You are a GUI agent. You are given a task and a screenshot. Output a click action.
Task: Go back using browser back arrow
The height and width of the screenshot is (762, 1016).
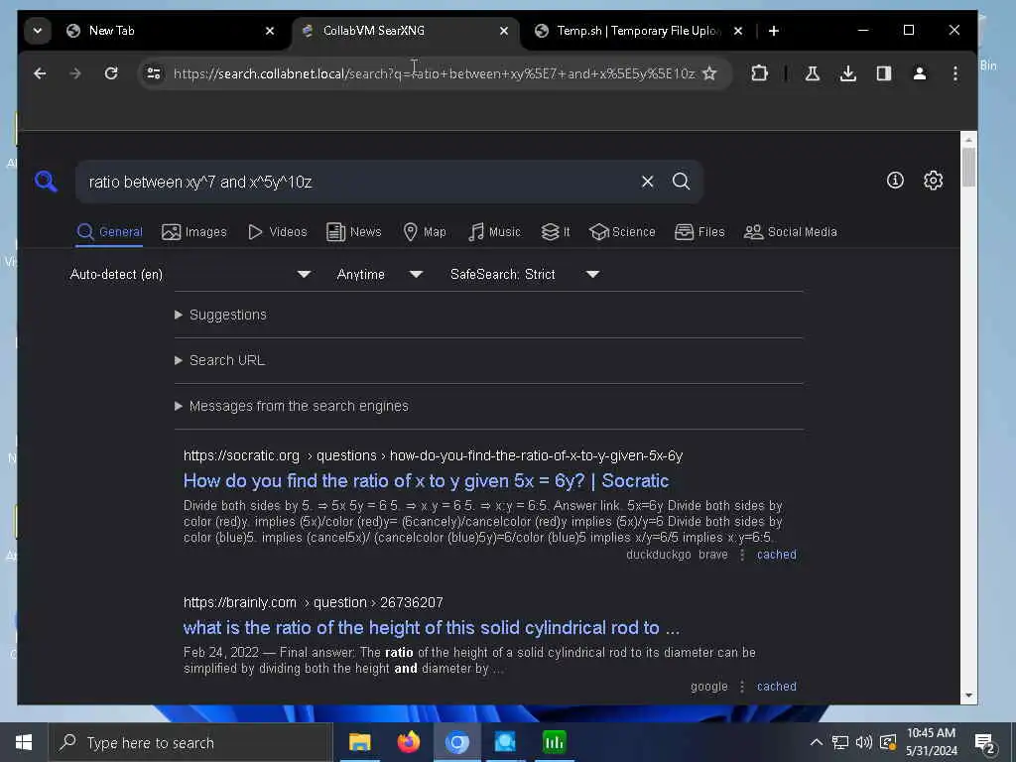click(x=40, y=73)
